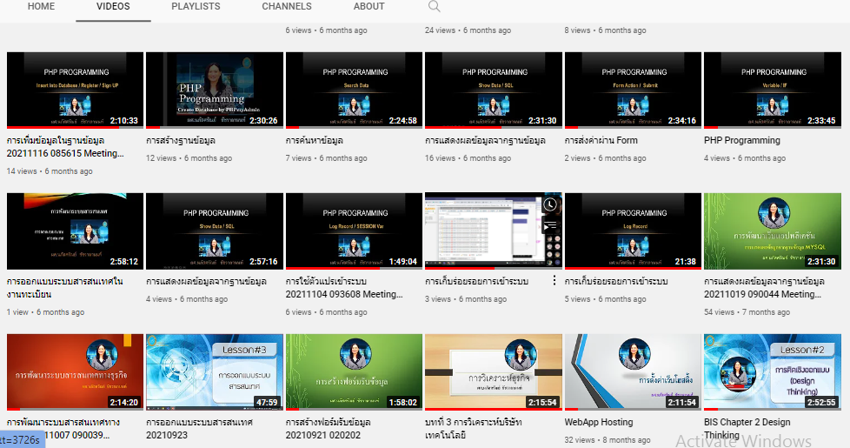850x448 pixels.
Task: Go to the CHANNELS tab
Action: (x=287, y=7)
